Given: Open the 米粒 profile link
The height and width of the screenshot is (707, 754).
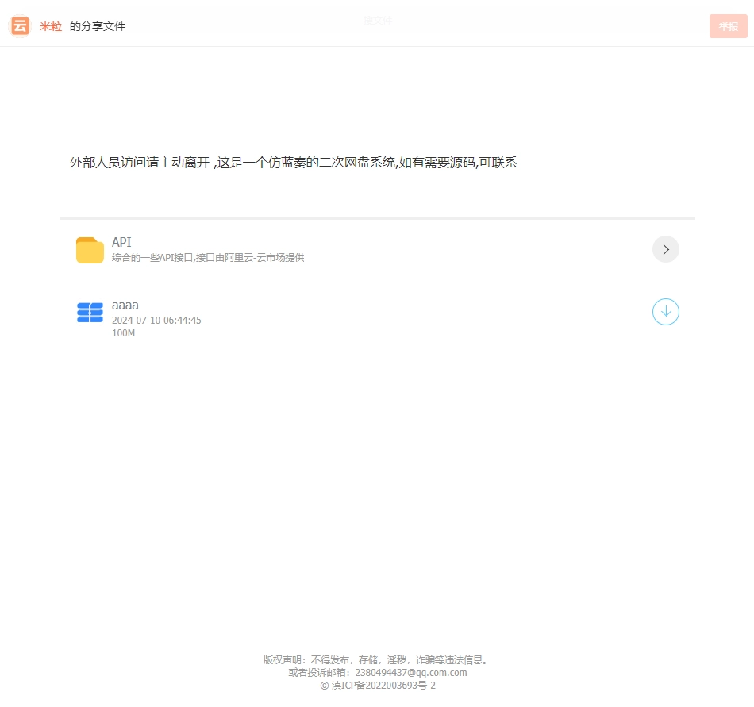Looking at the screenshot, I should point(50,26).
